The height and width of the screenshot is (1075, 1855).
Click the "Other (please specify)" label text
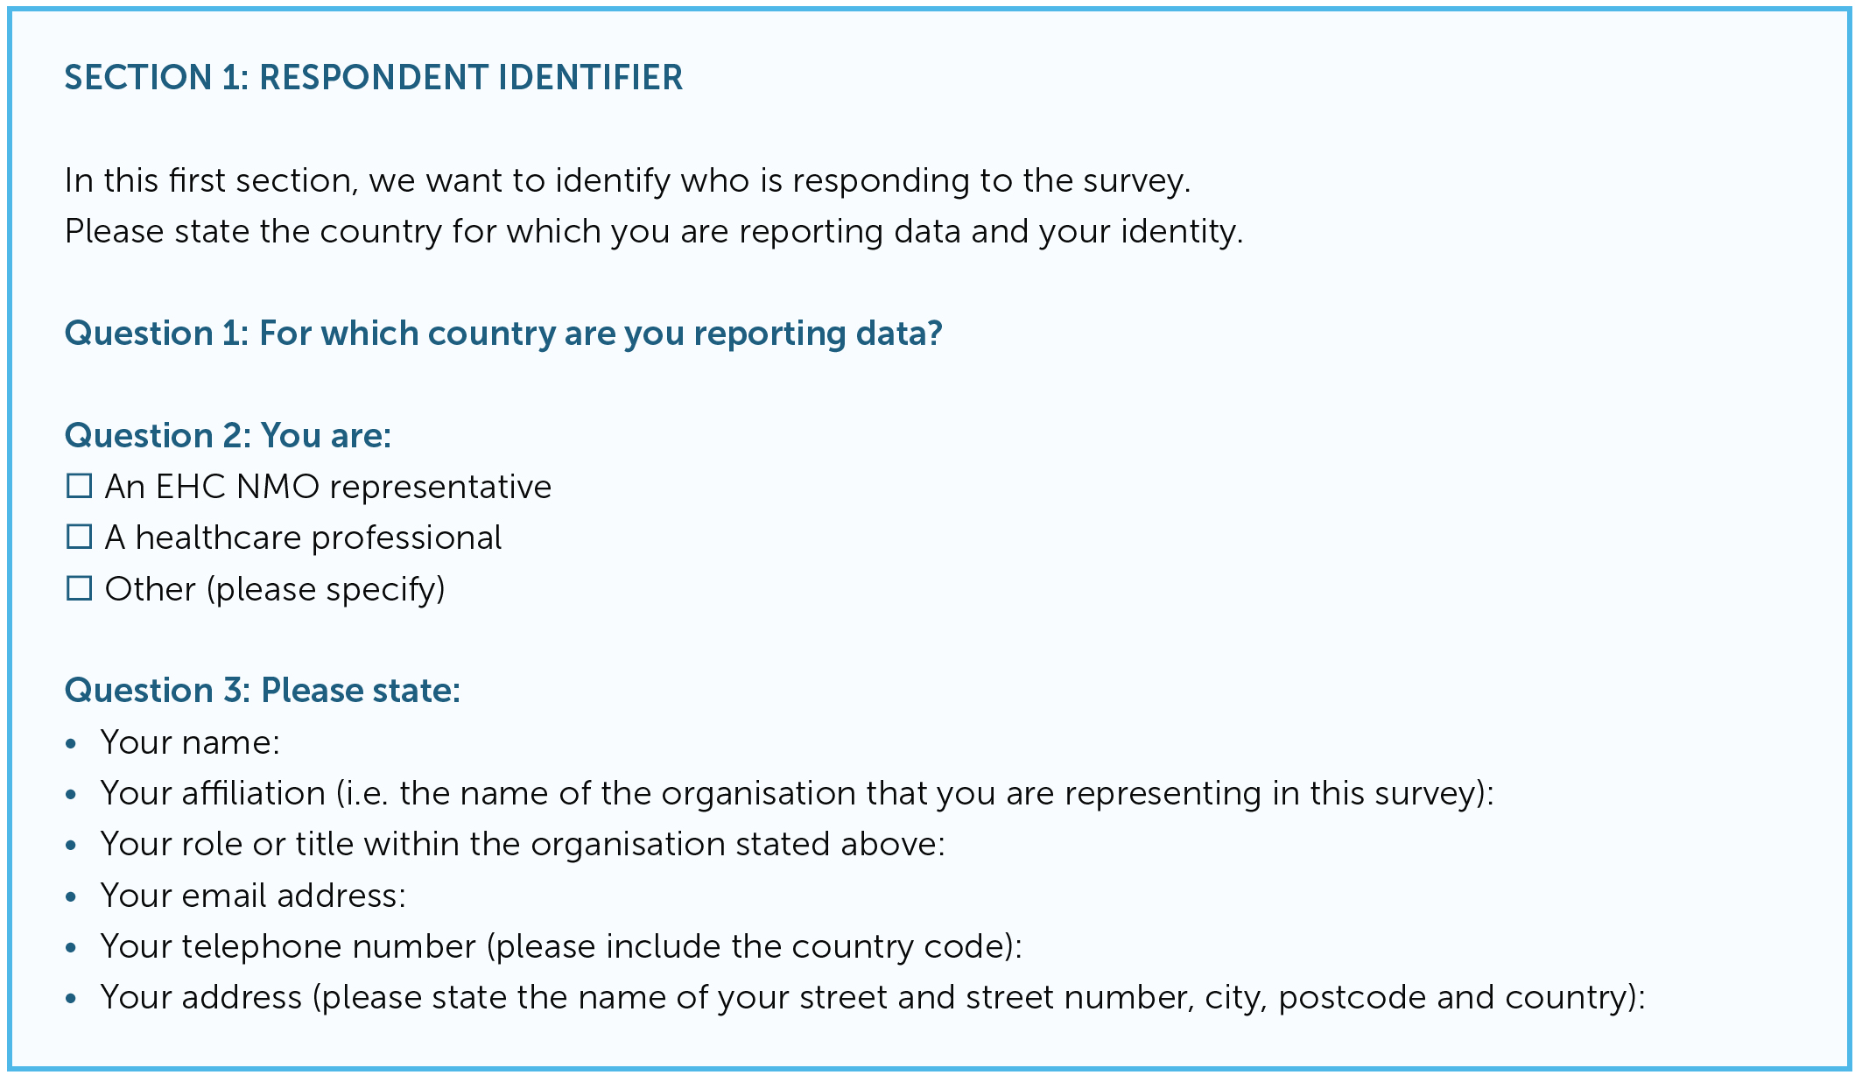275,589
